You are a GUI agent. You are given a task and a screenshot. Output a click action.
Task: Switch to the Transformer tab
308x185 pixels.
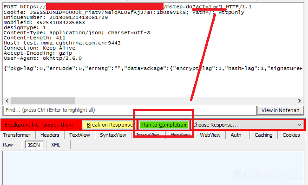[x=17, y=135]
